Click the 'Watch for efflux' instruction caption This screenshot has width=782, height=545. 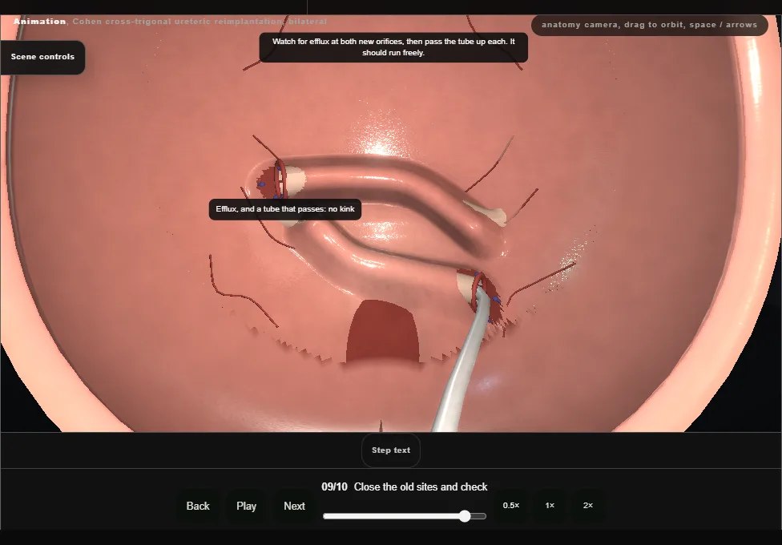393,47
